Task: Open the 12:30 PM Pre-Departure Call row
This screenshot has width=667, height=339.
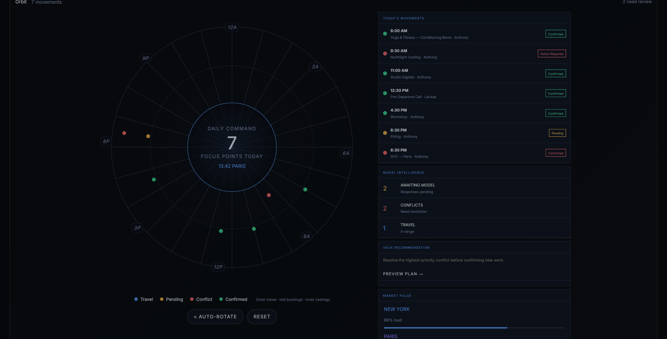Action: (474, 93)
